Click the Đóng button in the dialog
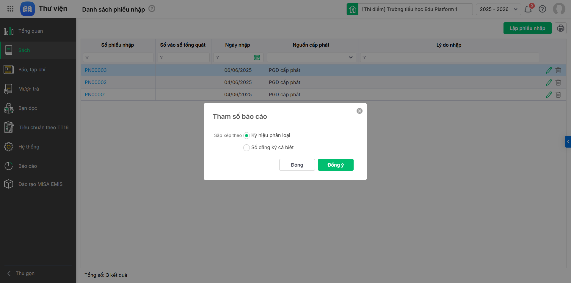 (x=297, y=165)
